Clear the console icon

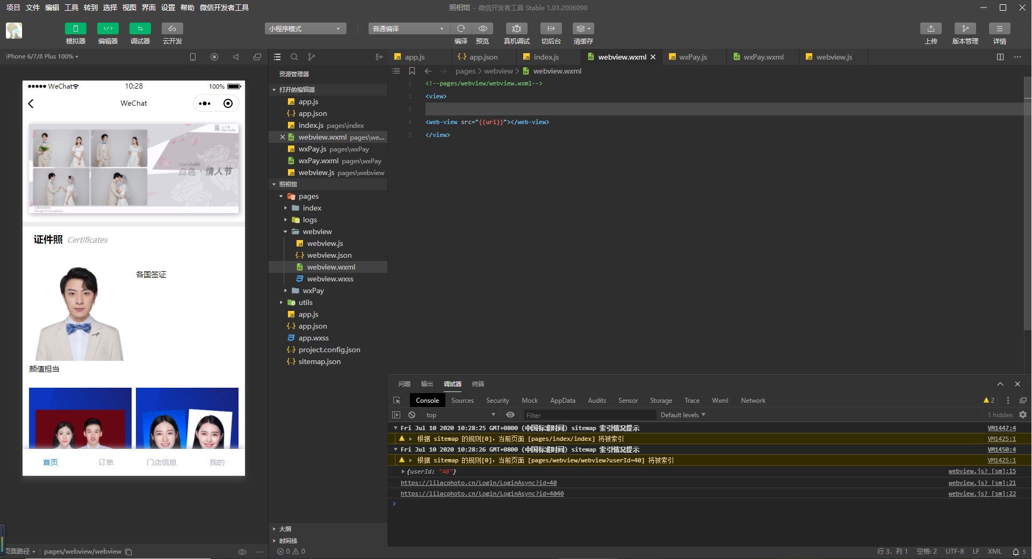(412, 415)
